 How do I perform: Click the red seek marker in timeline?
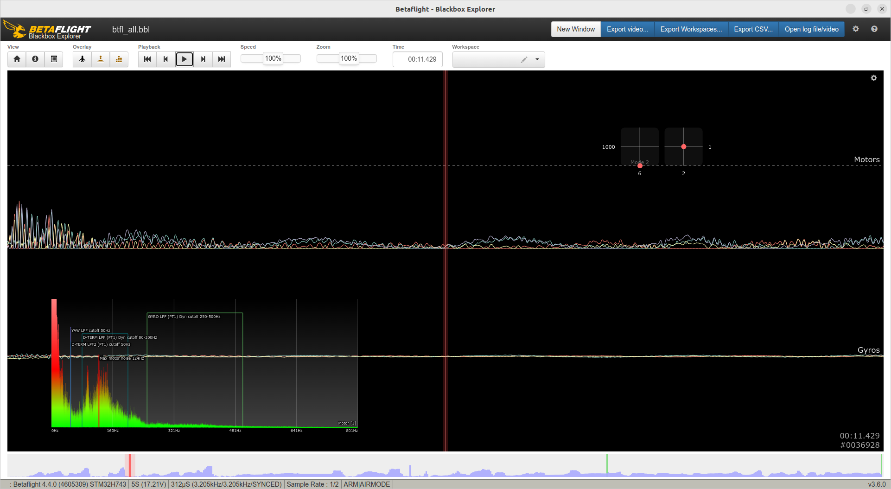(130, 465)
